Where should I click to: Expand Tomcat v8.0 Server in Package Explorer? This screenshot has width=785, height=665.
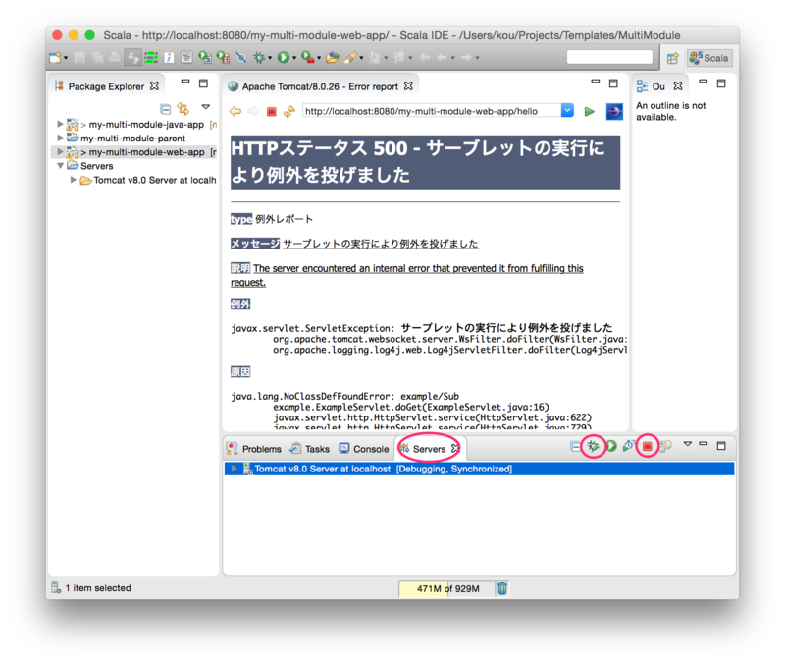click(73, 180)
